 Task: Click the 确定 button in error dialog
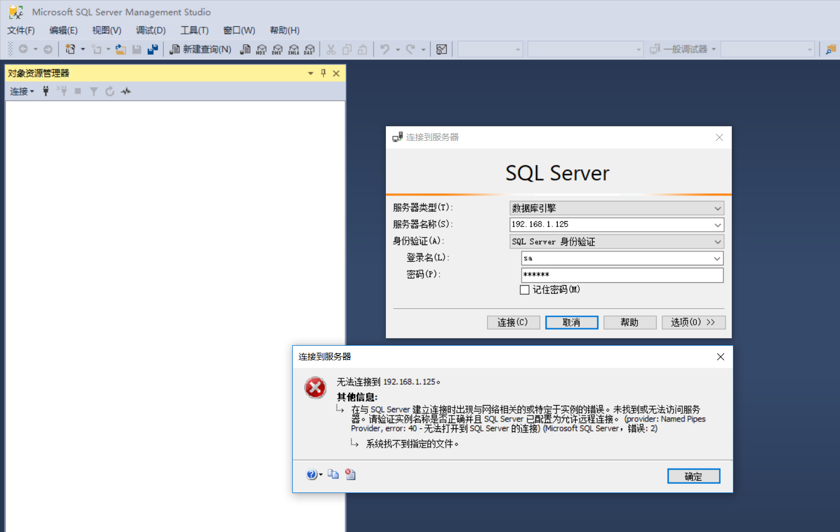point(693,476)
